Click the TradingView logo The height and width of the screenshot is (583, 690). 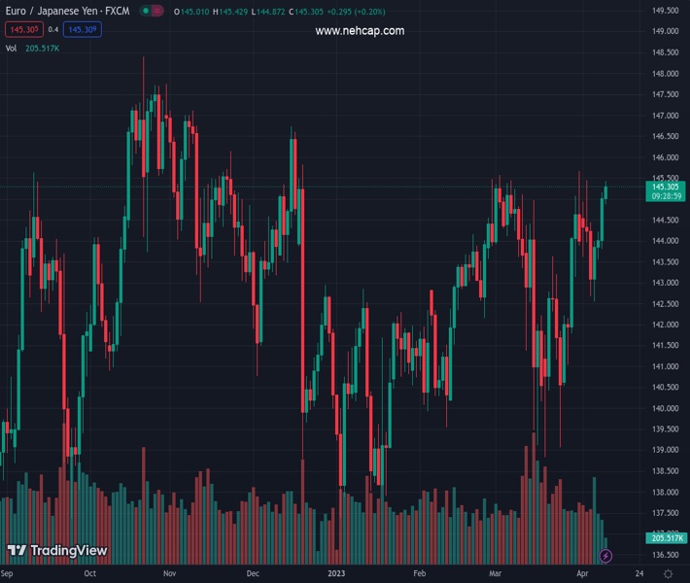[x=57, y=551]
